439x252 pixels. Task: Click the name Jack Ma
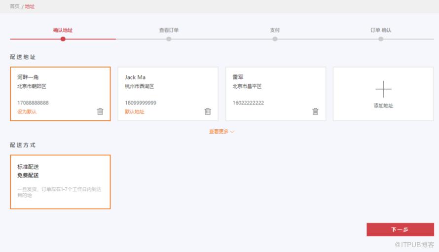click(x=135, y=77)
